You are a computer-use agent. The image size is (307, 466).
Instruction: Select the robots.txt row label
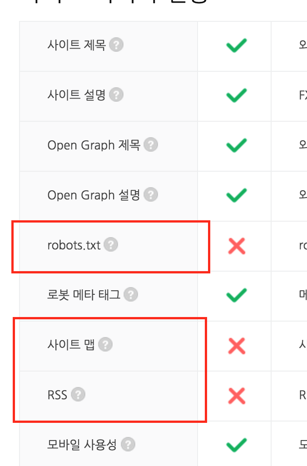74,245
